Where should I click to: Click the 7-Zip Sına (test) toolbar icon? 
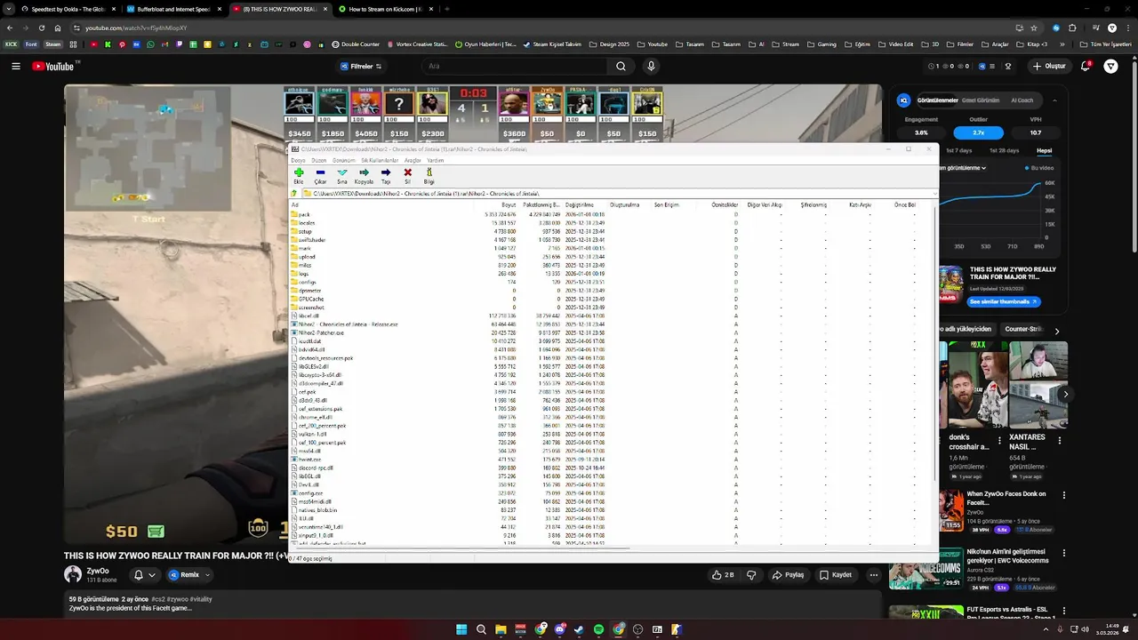point(342,172)
